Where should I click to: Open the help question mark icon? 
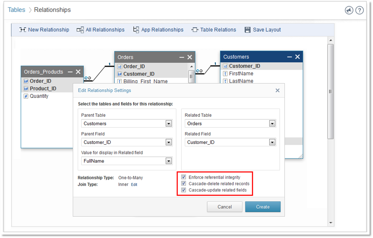point(359,10)
